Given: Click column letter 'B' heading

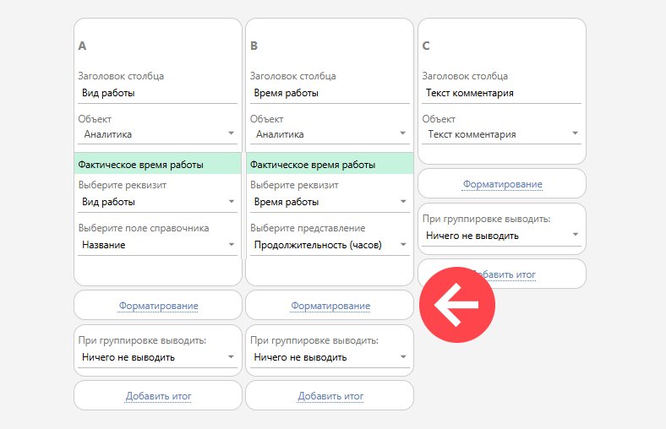Looking at the screenshot, I should pos(254,46).
